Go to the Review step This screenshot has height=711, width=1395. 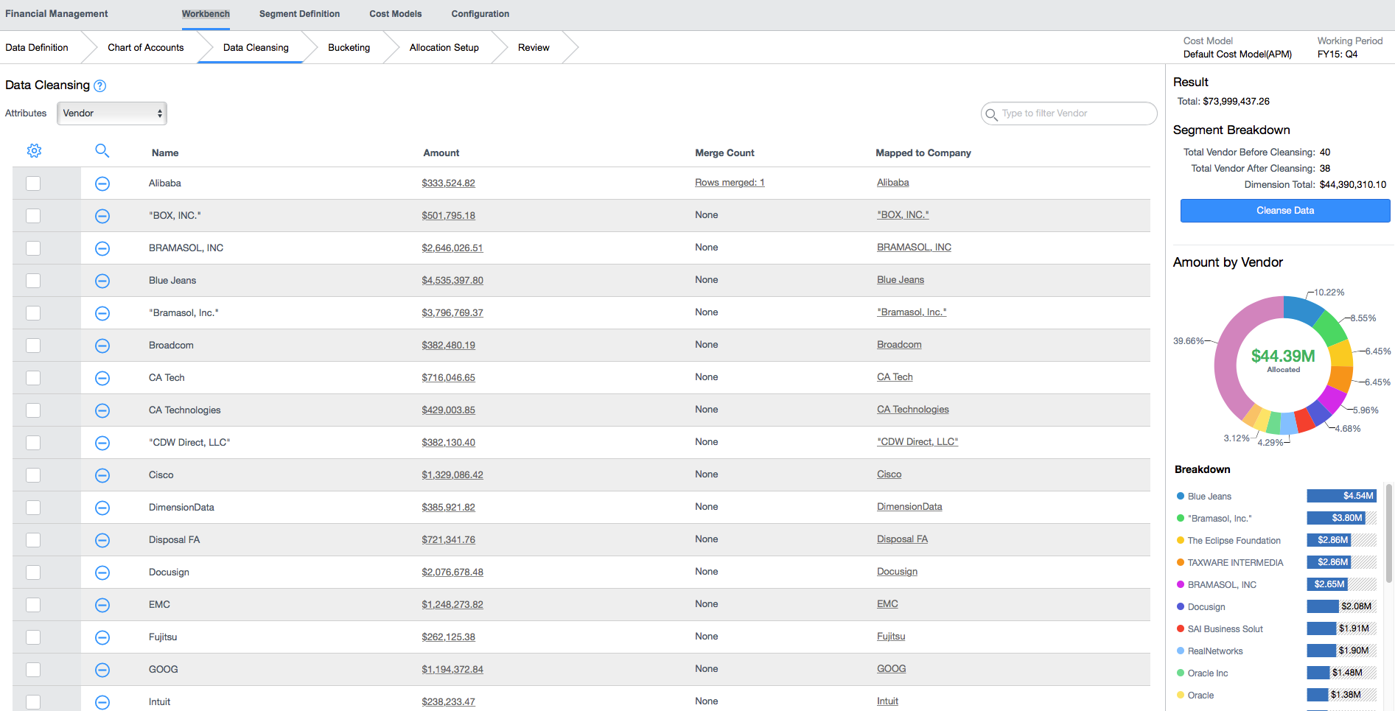tap(534, 47)
